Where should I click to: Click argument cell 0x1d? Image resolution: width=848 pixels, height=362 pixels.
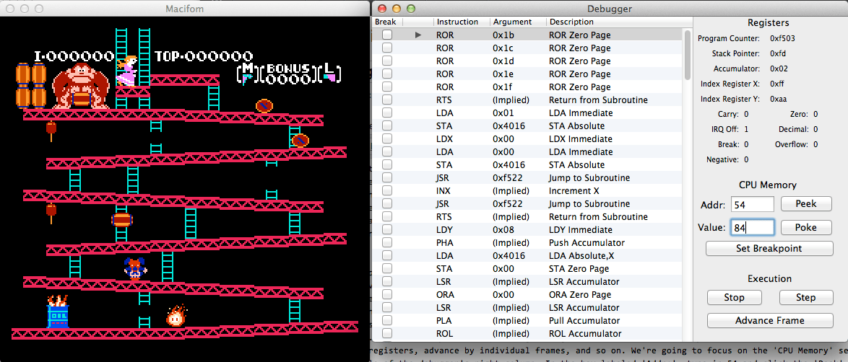(x=503, y=61)
